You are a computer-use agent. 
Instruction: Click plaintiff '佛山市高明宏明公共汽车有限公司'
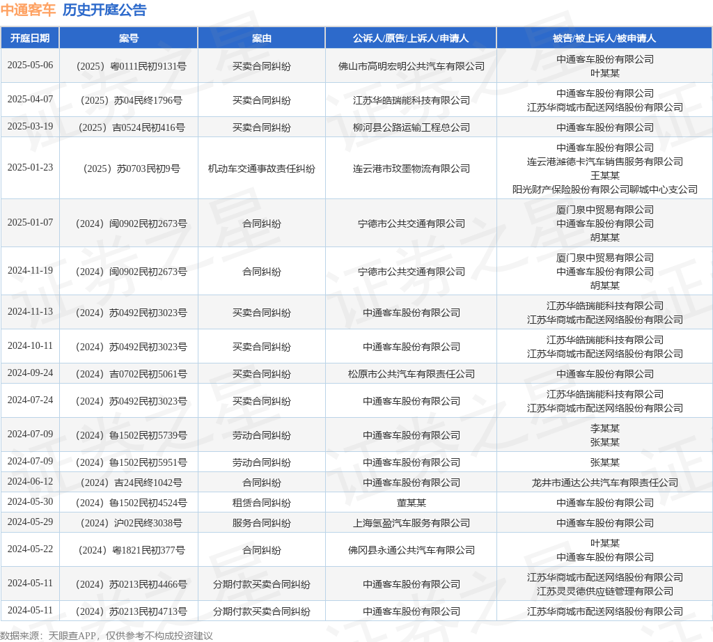coord(411,66)
